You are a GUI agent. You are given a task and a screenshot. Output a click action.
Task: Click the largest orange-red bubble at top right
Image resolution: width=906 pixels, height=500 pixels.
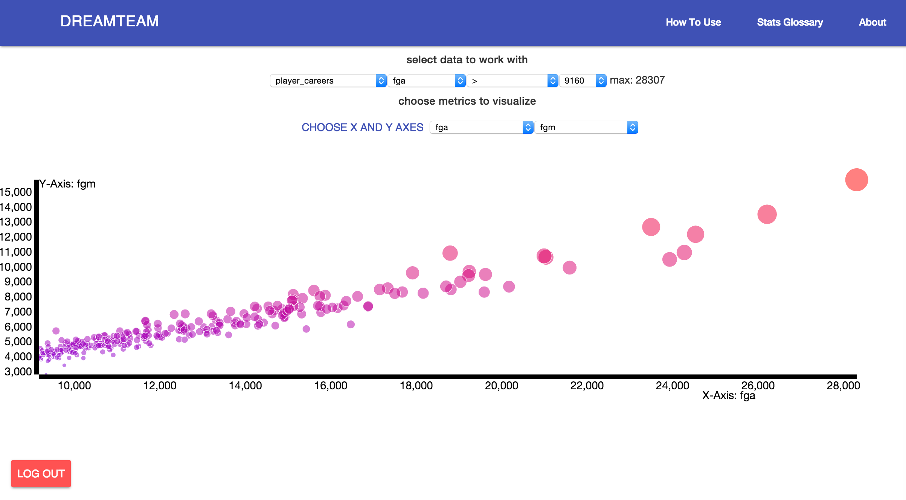(x=856, y=180)
